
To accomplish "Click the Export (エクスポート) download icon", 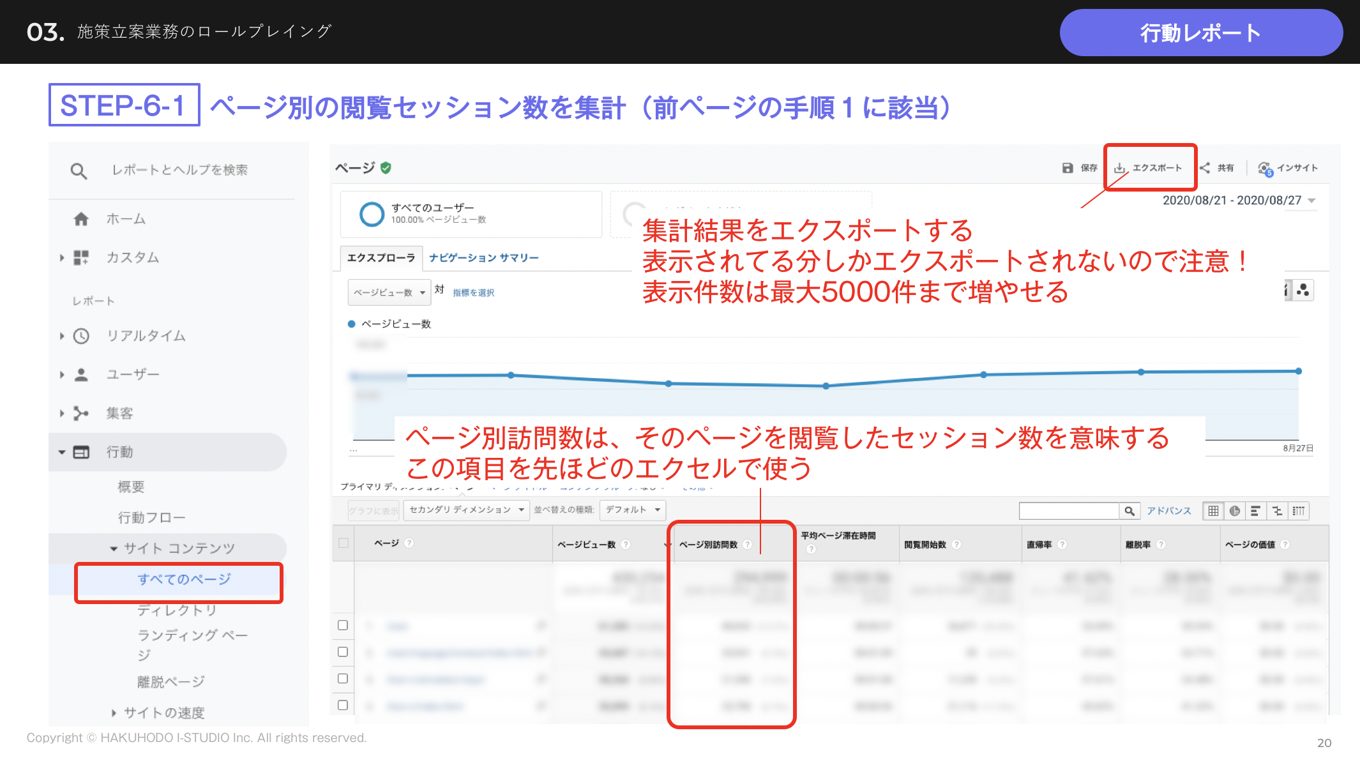I will (1120, 168).
